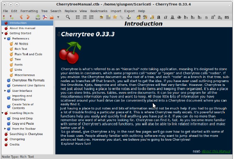
Task: Go forward to next visited node
Action: [x=28, y=17]
